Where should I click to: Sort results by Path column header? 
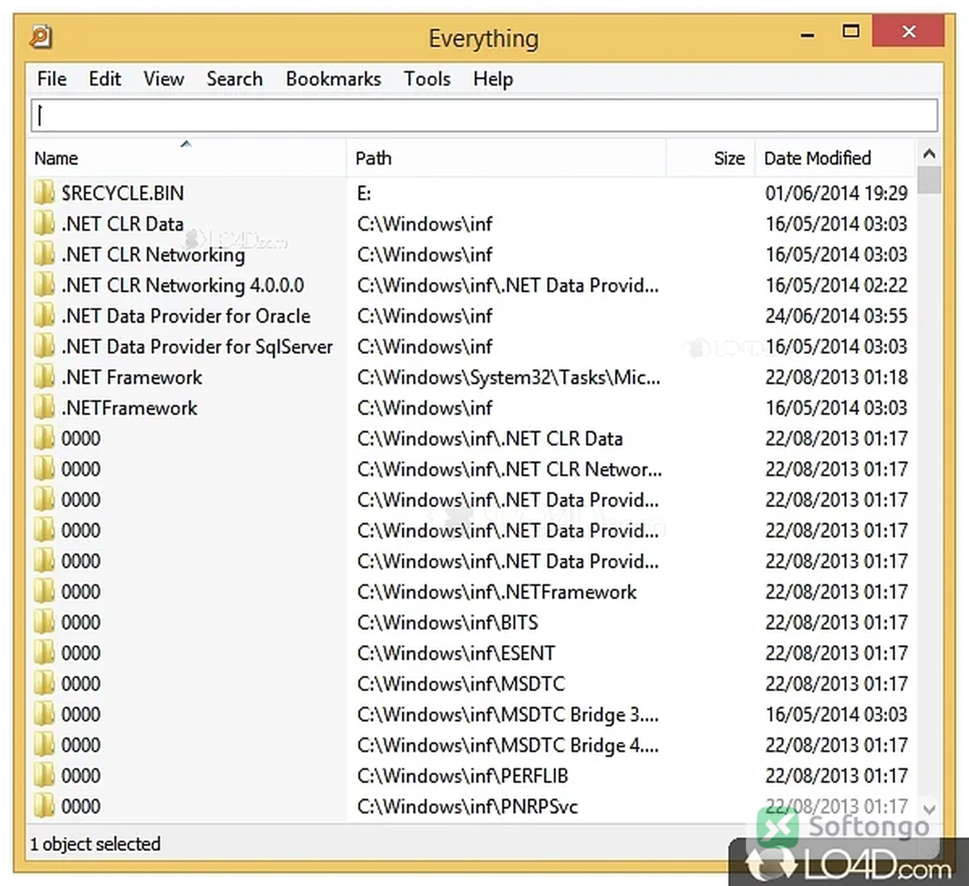click(506, 158)
